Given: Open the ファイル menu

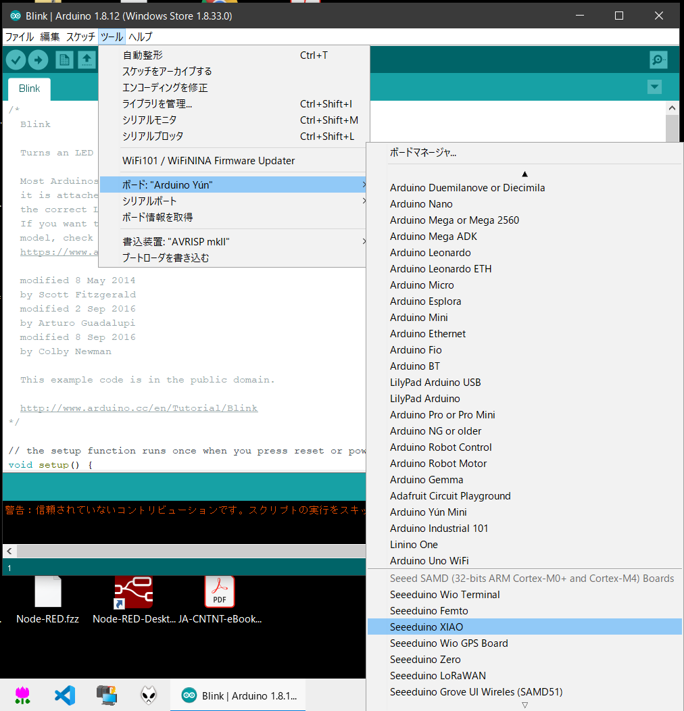Looking at the screenshot, I should (x=20, y=36).
